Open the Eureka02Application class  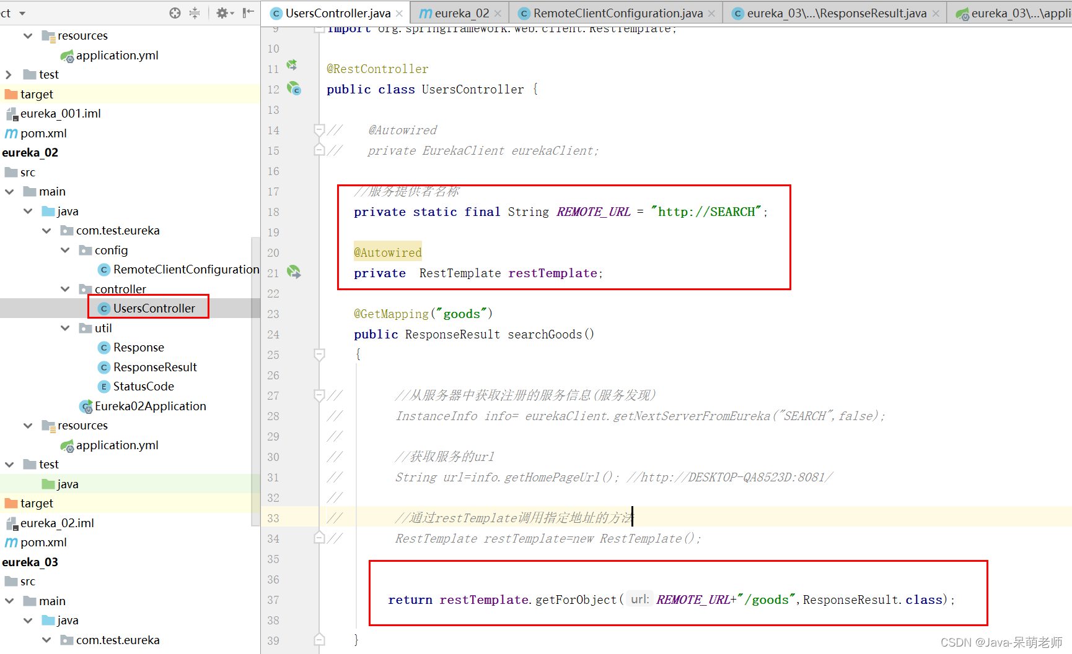coord(150,406)
